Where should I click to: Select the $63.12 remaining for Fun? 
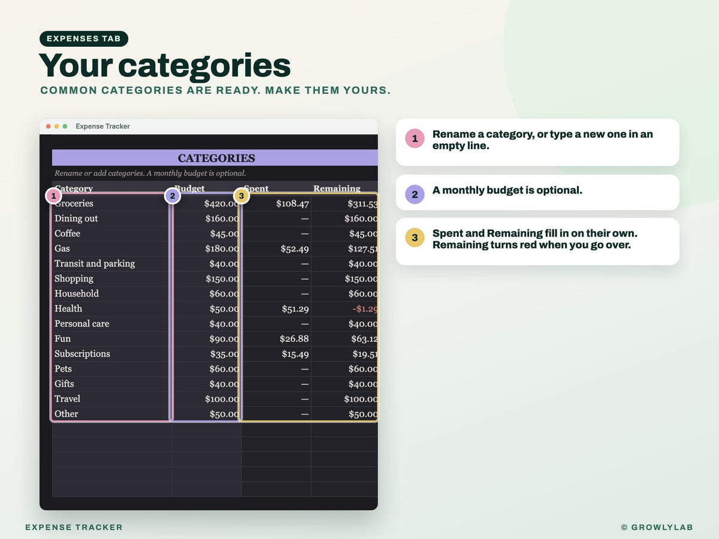345,339
